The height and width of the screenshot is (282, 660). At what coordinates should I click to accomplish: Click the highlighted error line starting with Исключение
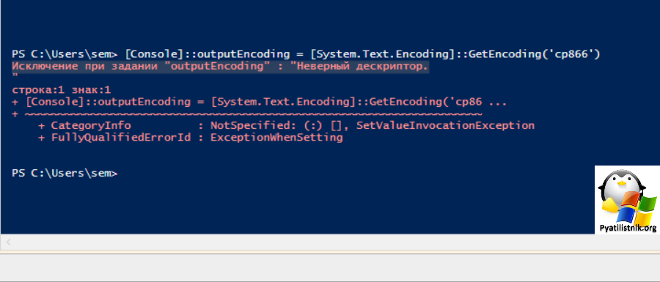coord(220,67)
